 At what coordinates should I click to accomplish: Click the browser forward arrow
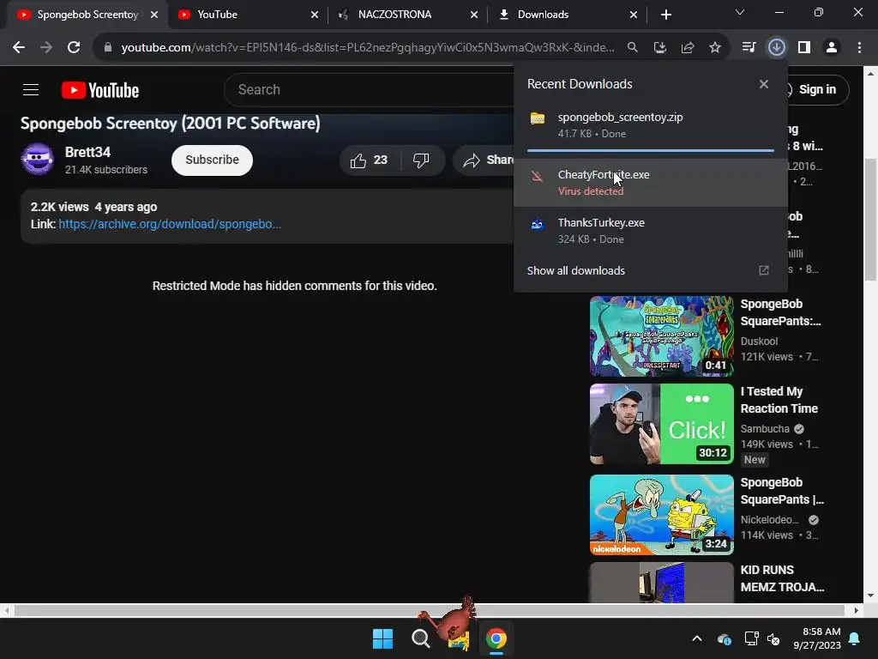click(x=46, y=47)
